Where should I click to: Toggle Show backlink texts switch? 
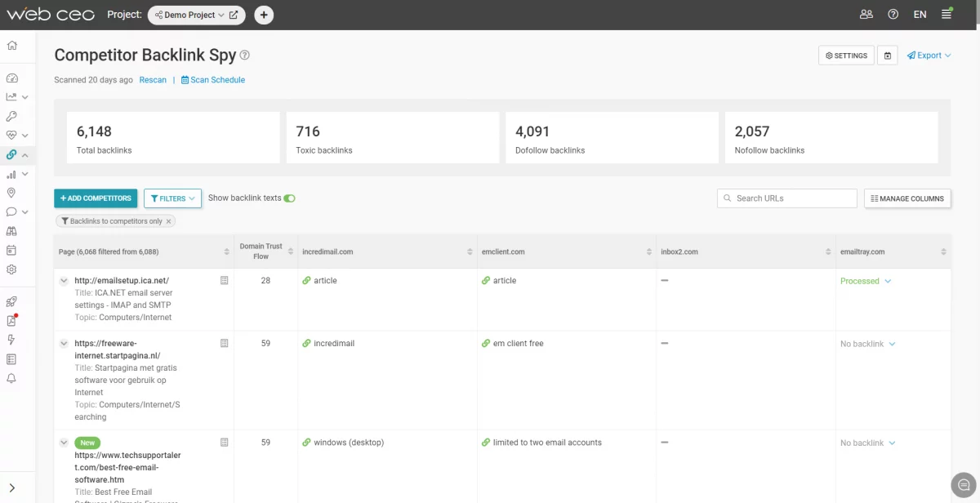(289, 198)
